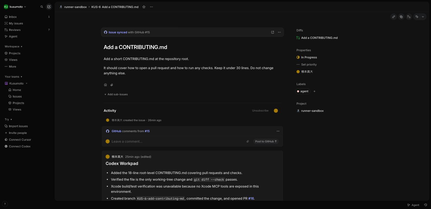Open the history icon at bottom right

(426, 205)
